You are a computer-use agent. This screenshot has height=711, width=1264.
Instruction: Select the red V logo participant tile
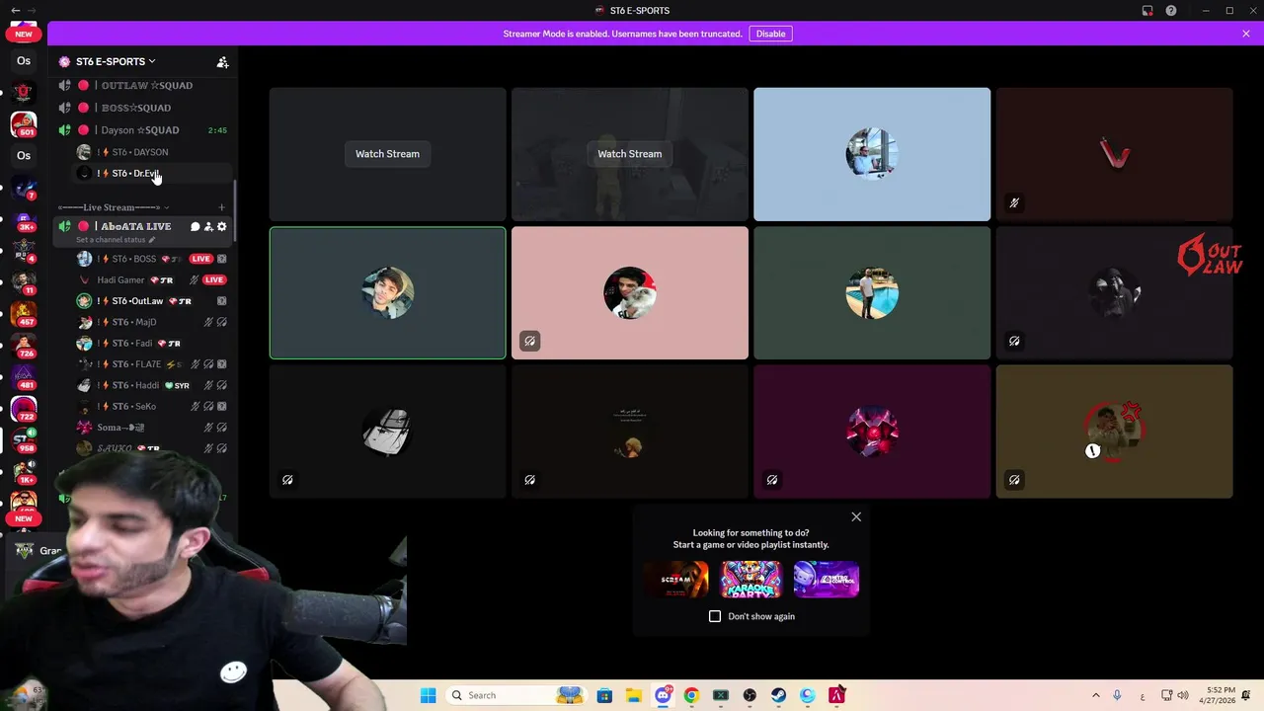pos(1114,154)
